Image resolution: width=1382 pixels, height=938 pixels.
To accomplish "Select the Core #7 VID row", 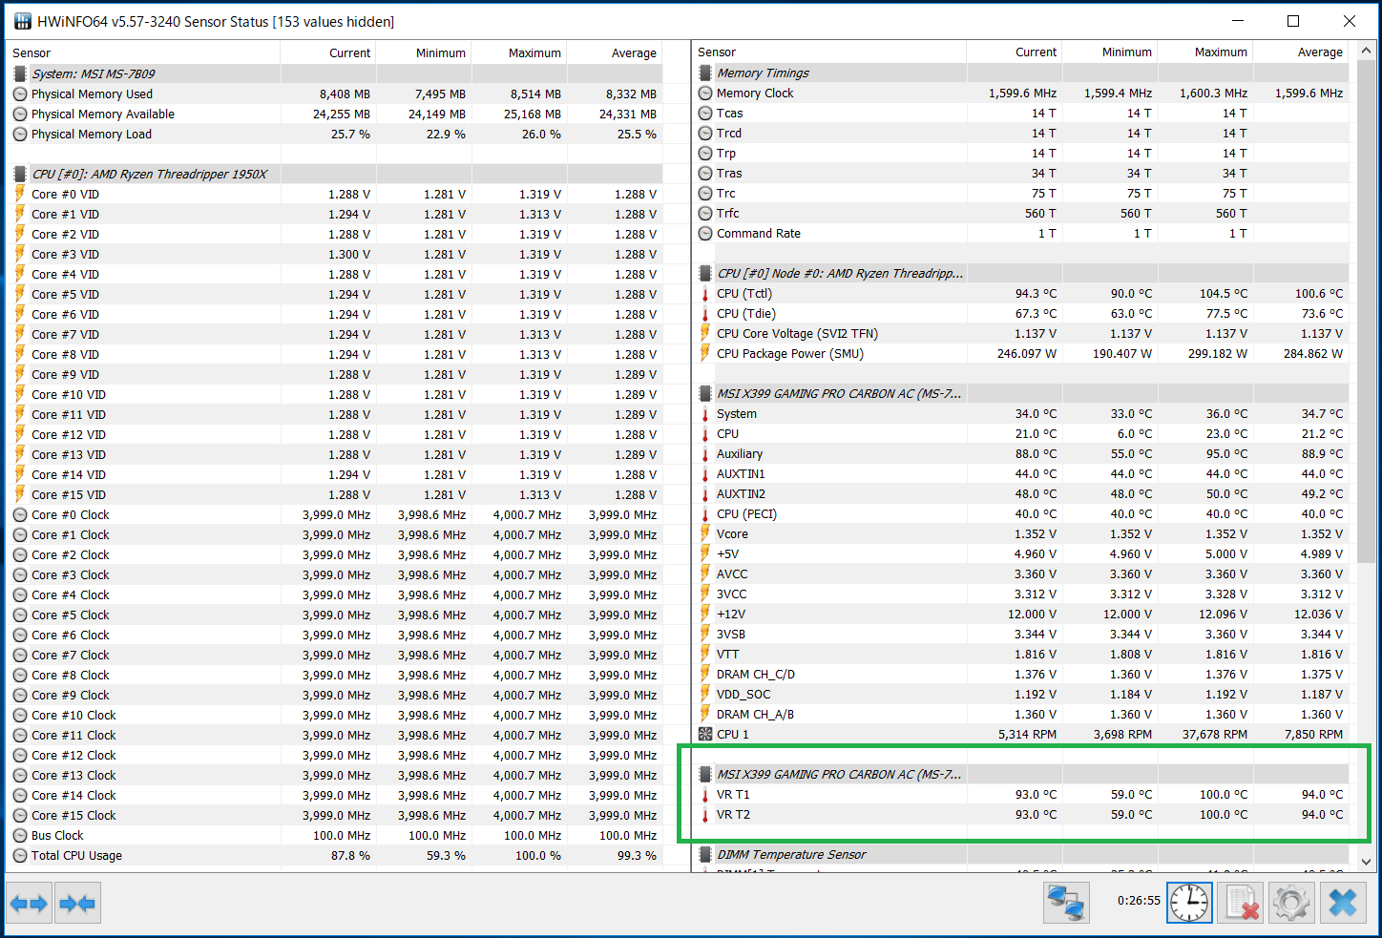I will (x=334, y=335).
